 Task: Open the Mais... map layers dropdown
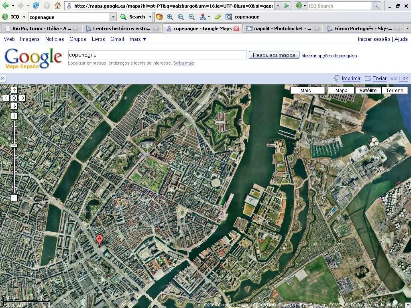coord(307,91)
